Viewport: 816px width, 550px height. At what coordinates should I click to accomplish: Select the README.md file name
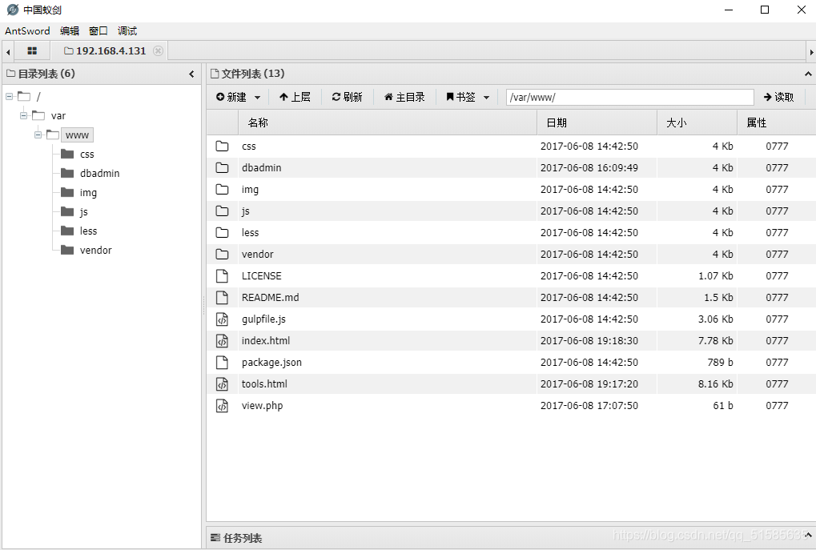[270, 298]
